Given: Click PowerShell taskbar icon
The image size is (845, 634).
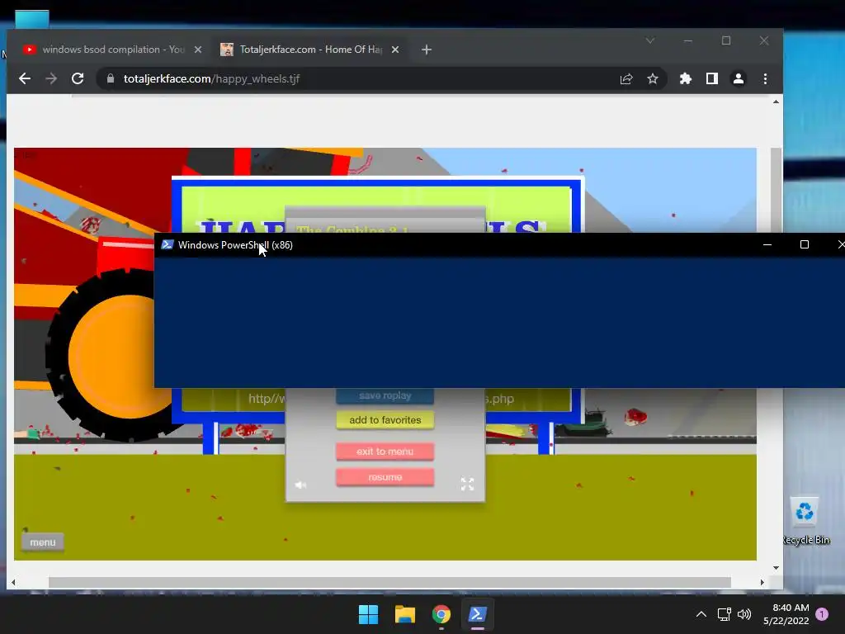Looking at the screenshot, I should 478,614.
